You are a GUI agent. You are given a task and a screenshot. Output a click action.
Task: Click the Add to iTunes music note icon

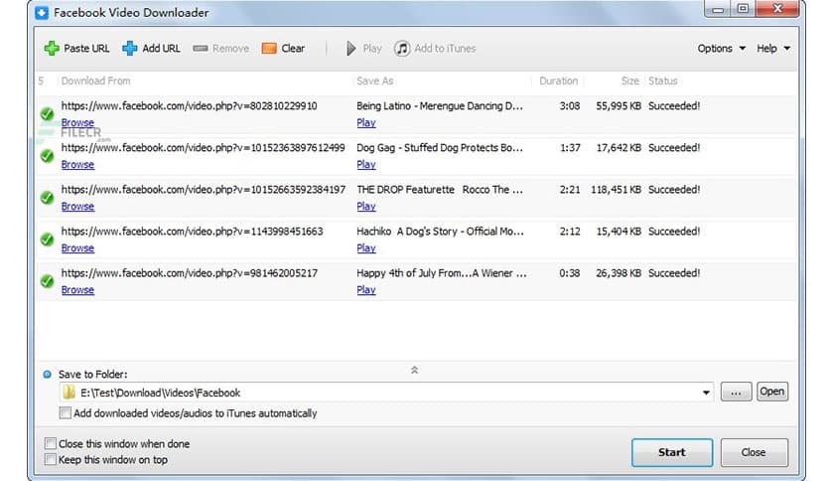tap(402, 49)
